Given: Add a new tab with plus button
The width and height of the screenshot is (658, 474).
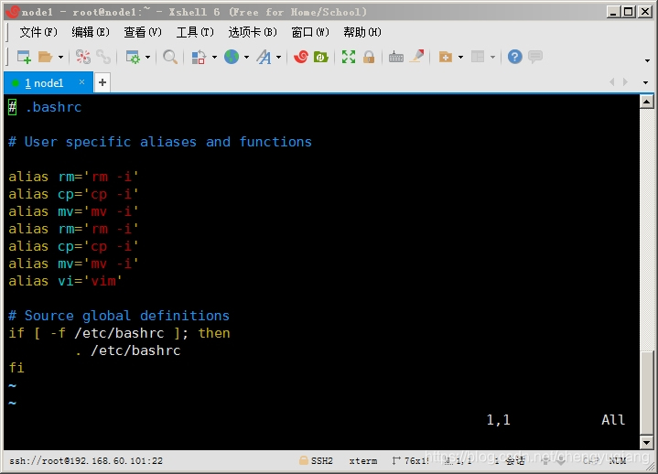Looking at the screenshot, I should (x=102, y=82).
